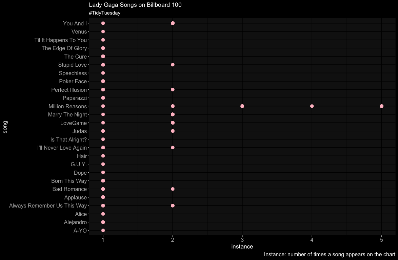
Task: Click Dope data point at instance 1
Action: [x=103, y=173]
